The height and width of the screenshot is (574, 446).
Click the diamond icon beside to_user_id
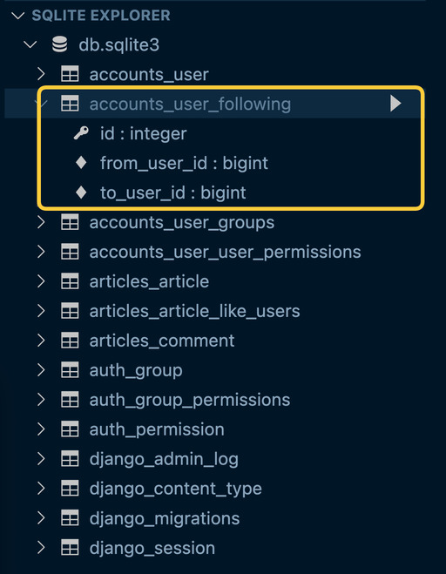[81, 192]
